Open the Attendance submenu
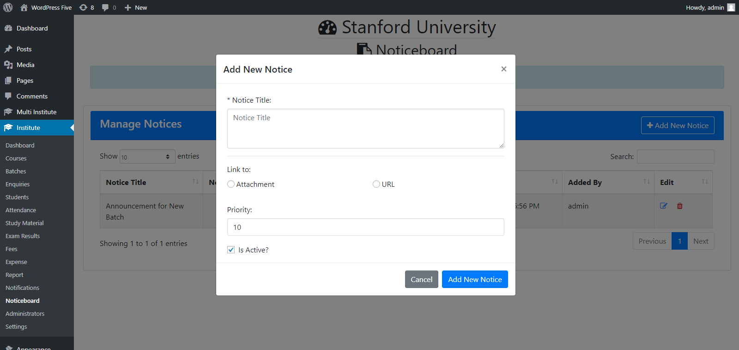Screen dimensions: 739x350 point(21,210)
